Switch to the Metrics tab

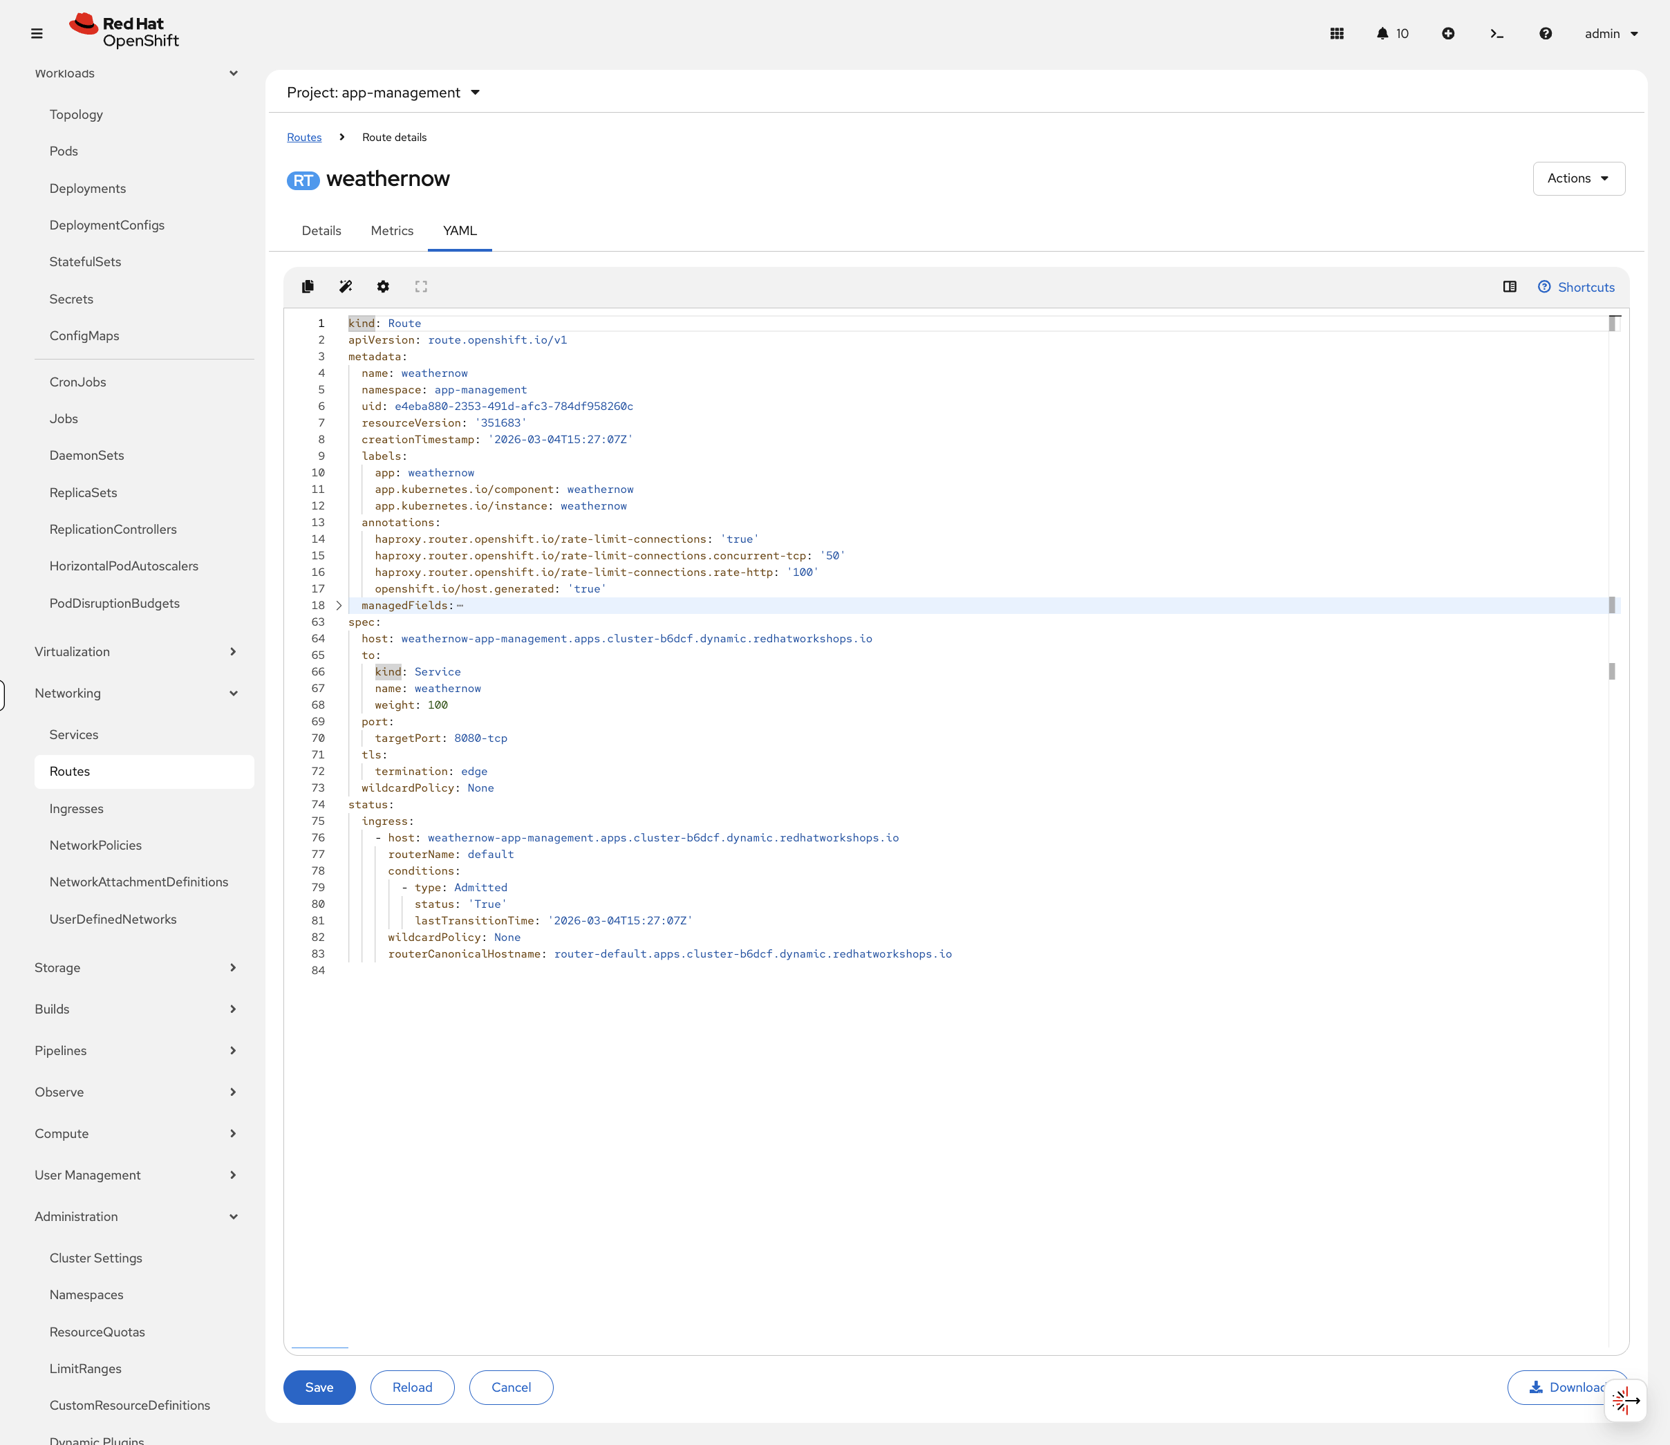tap(392, 231)
